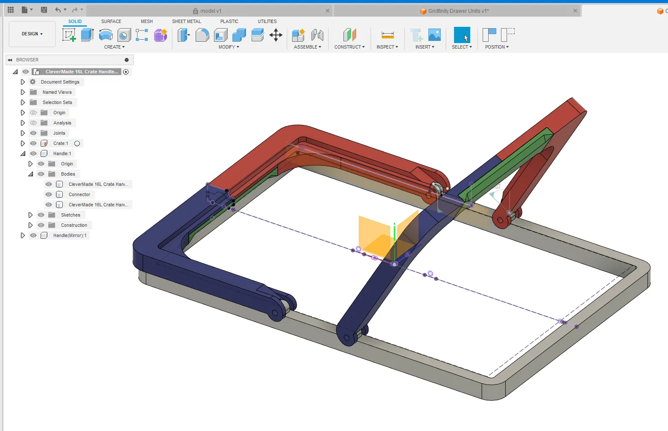The height and width of the screenshot is (431, 668).
Task: Hide the Connector body
Action: (49, 194)
